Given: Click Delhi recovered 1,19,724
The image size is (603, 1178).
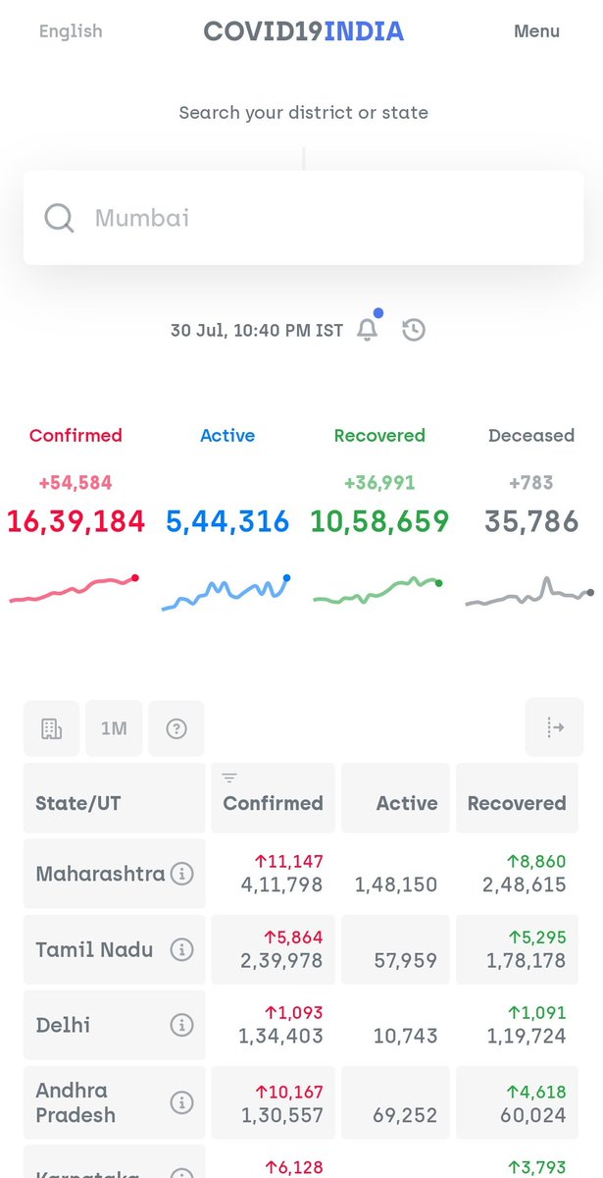Looking at the screenshot, I should click(527, 1036).
